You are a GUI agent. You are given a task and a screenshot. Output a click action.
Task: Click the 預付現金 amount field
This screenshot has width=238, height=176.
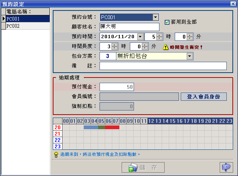pyautogui.click(x=116, y=87)
